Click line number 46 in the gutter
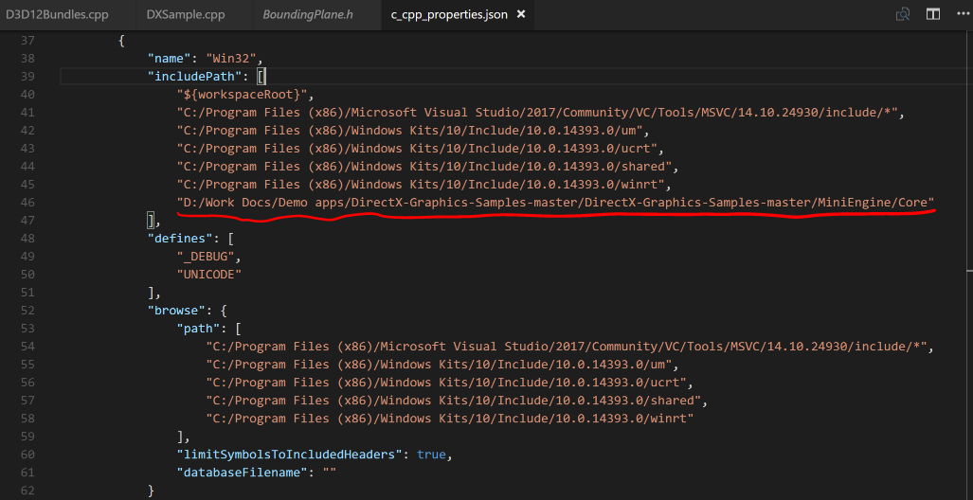This screenshot has width=973, height=500. 27,203
